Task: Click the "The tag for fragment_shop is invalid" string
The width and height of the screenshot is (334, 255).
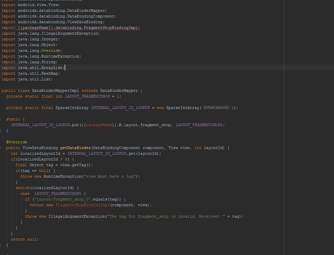Action: click(x=166, y=216)
